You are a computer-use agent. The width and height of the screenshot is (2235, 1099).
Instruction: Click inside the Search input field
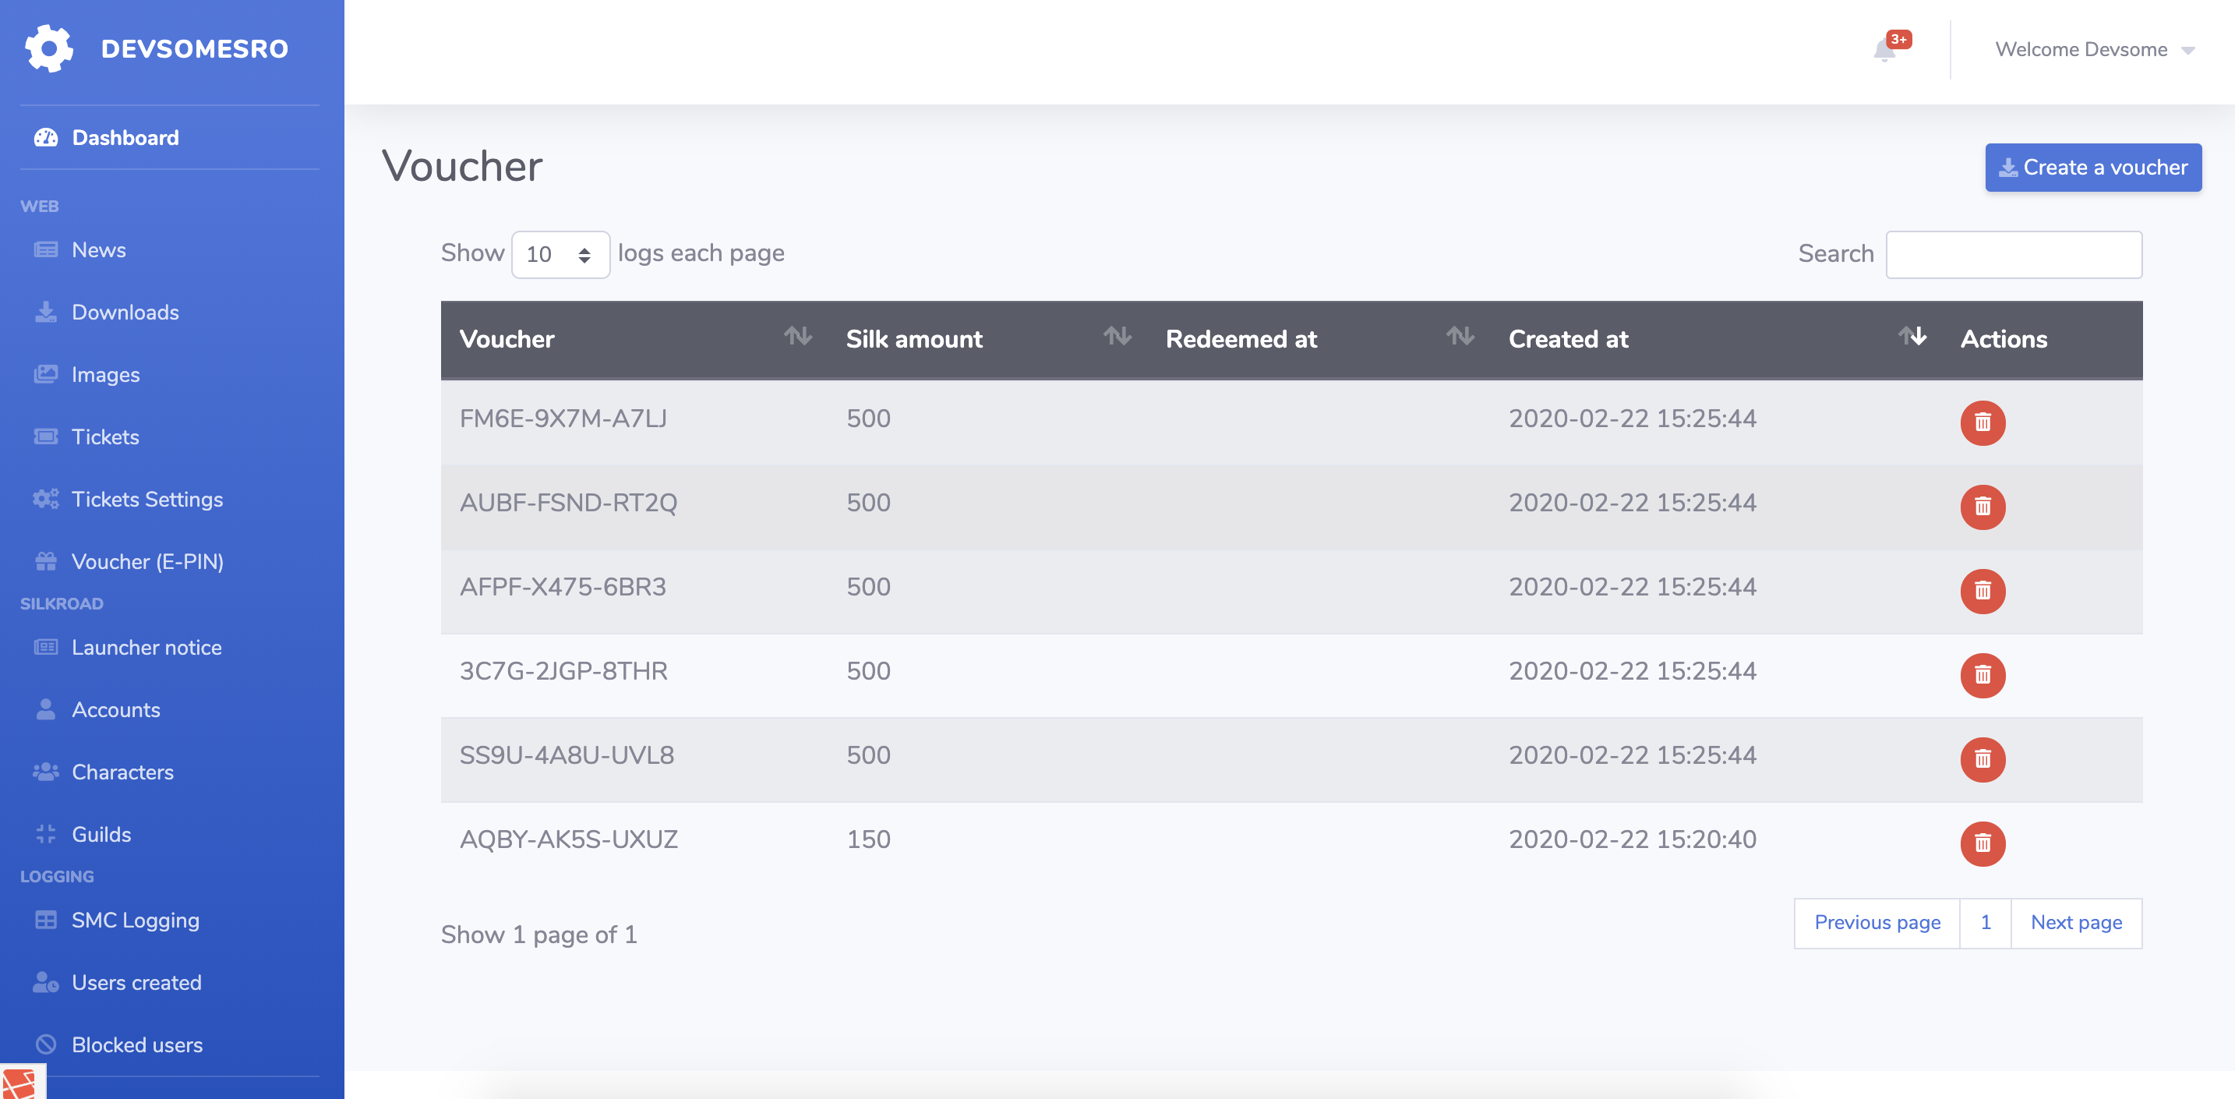pos(2014,253)
